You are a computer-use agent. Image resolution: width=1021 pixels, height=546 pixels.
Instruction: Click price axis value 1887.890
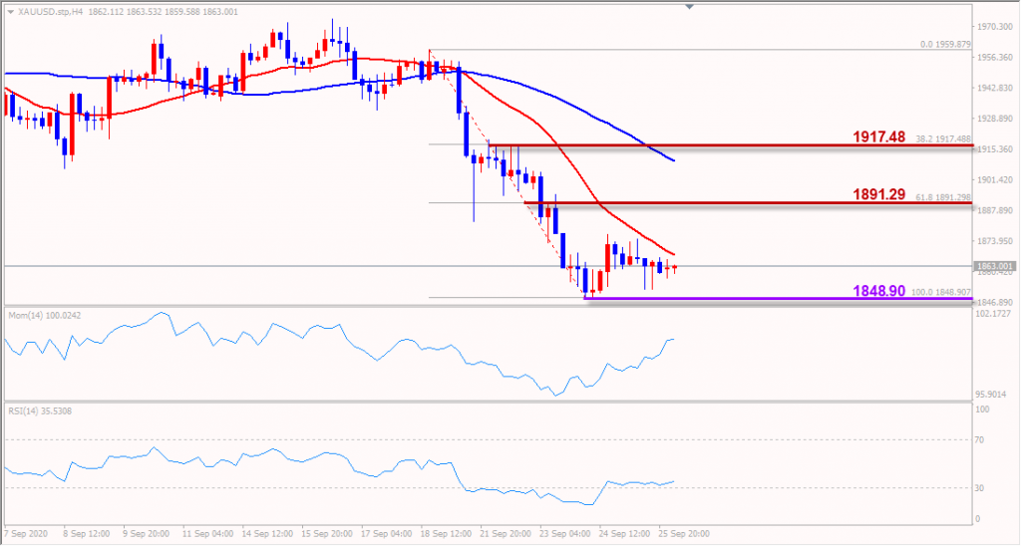click(995, 210)
